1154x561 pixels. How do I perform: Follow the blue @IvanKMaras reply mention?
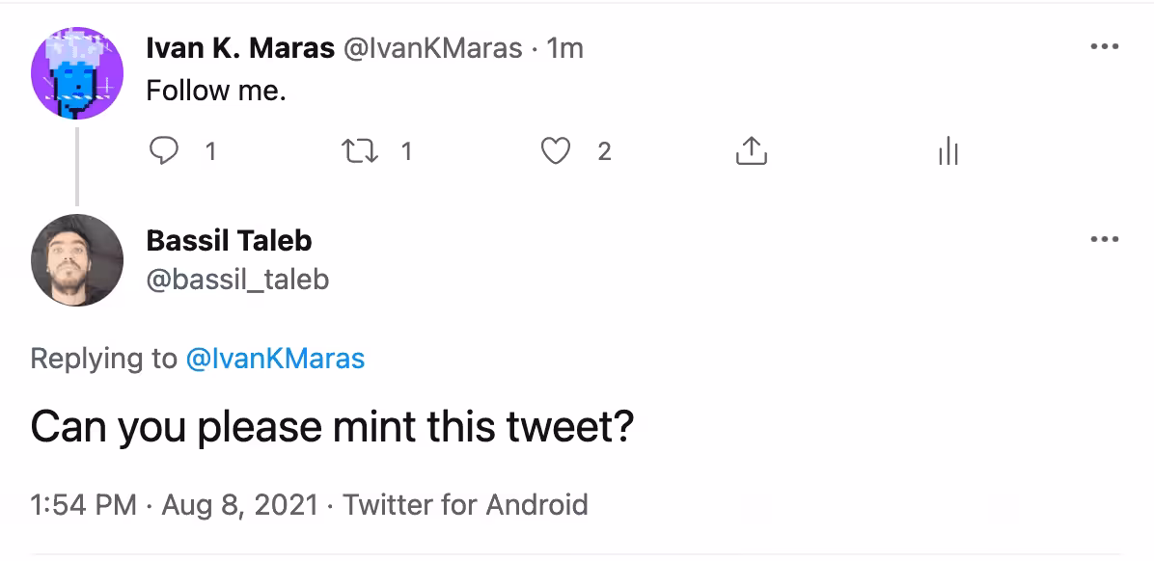[x=275, y=359]
